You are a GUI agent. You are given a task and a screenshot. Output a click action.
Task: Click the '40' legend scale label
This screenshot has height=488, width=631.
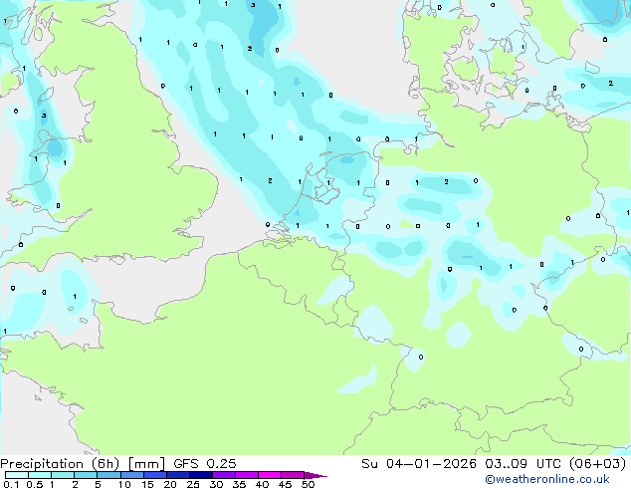262,484
